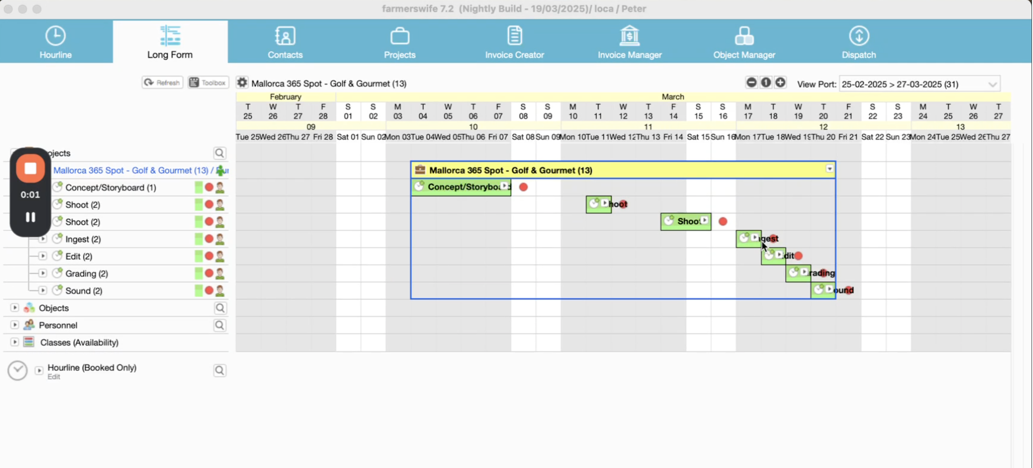Click the zoom out minus icon
This screenshot has width=1033, height=468.
(751, 83)
